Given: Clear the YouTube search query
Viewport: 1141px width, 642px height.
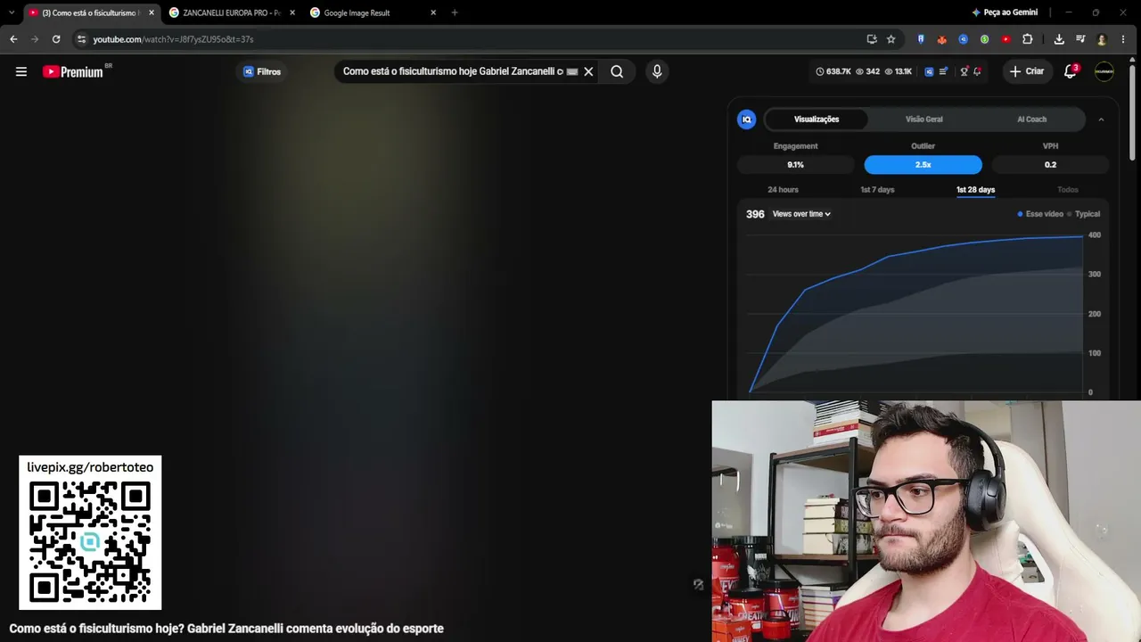Looking at the screenshot, I should point(588,71).
